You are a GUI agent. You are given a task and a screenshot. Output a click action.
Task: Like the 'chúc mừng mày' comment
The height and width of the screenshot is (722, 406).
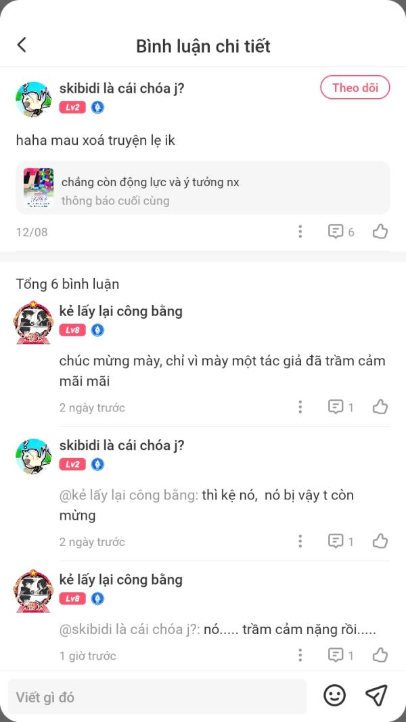(x=380, y=407)
